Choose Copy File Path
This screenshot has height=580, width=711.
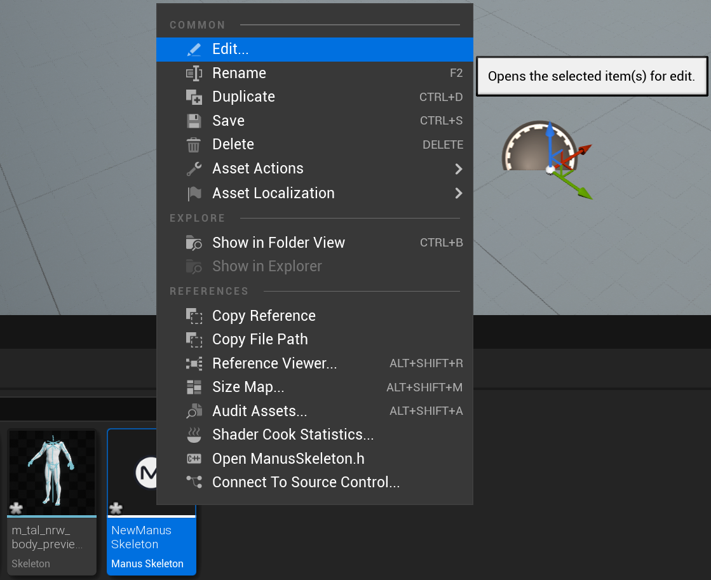click(x=260, y=339)
